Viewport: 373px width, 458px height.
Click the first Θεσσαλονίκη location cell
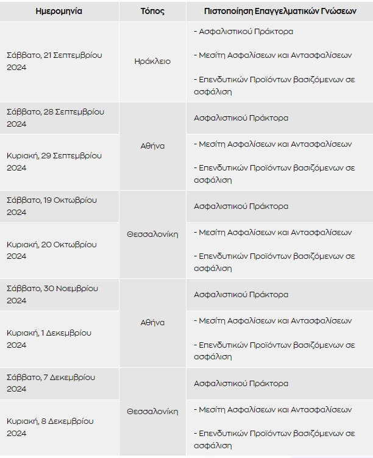click(152, 234)
